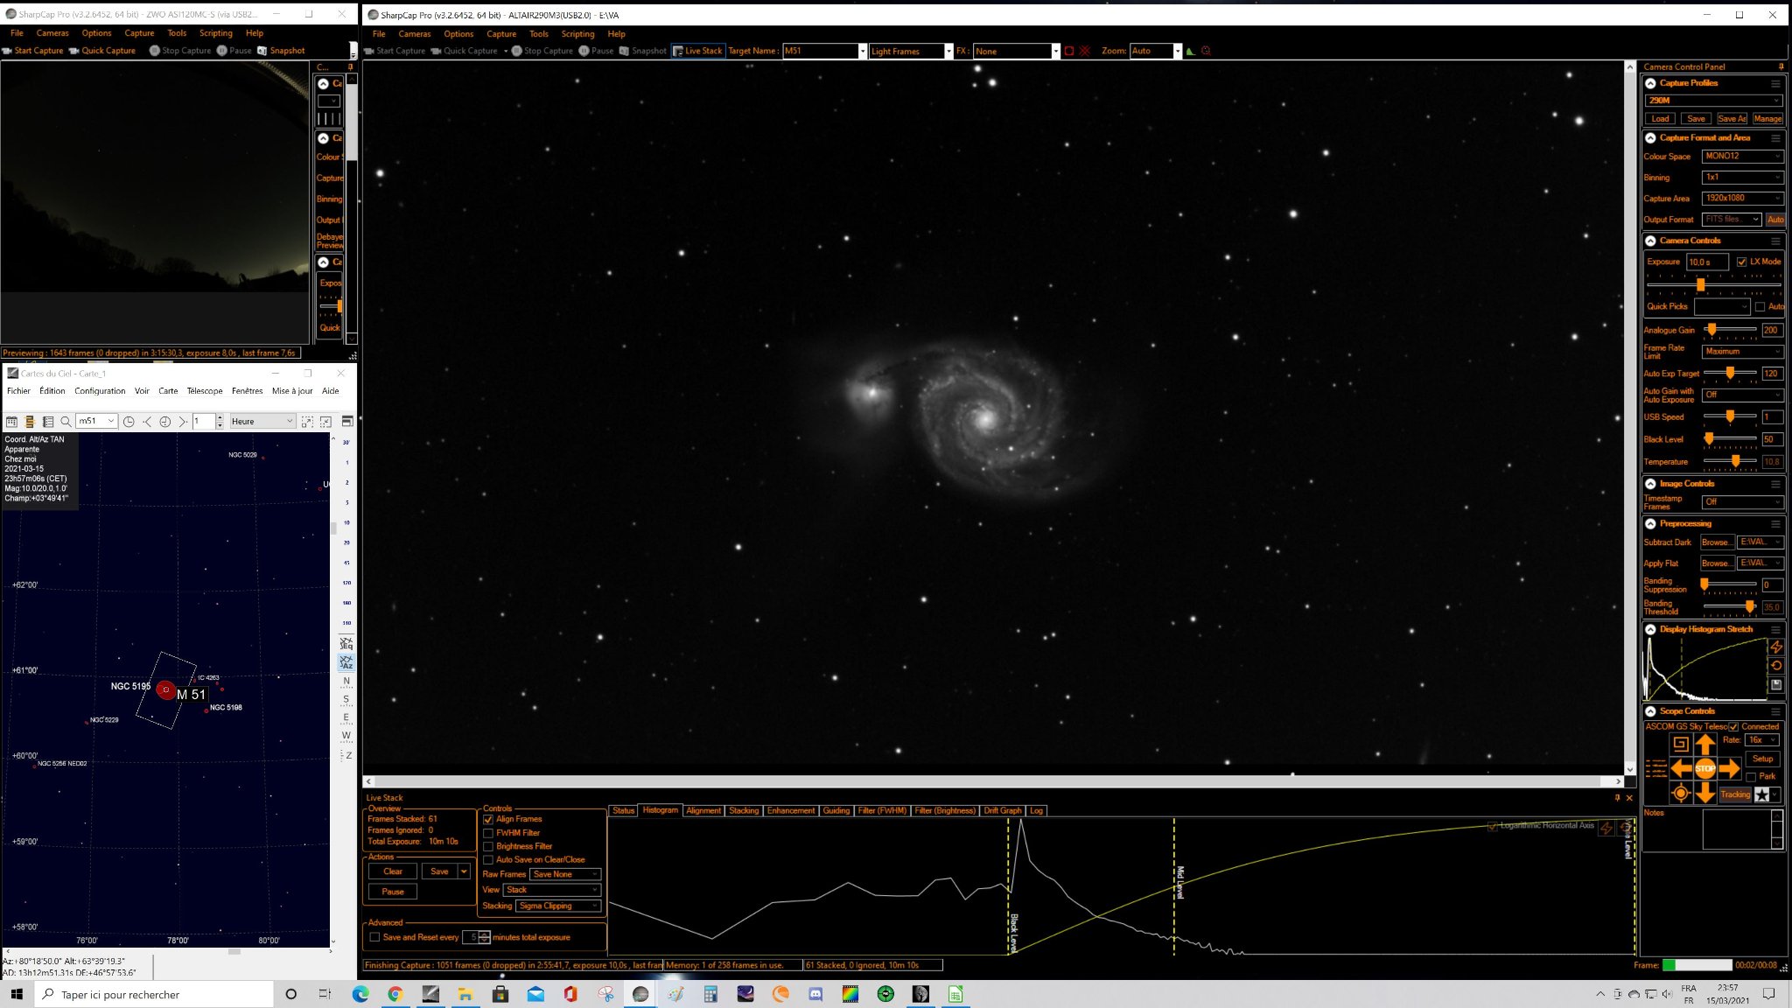1792x1008 pixels.
Task: Click the Live Stack toolbar button
Action: coord(698,51)
